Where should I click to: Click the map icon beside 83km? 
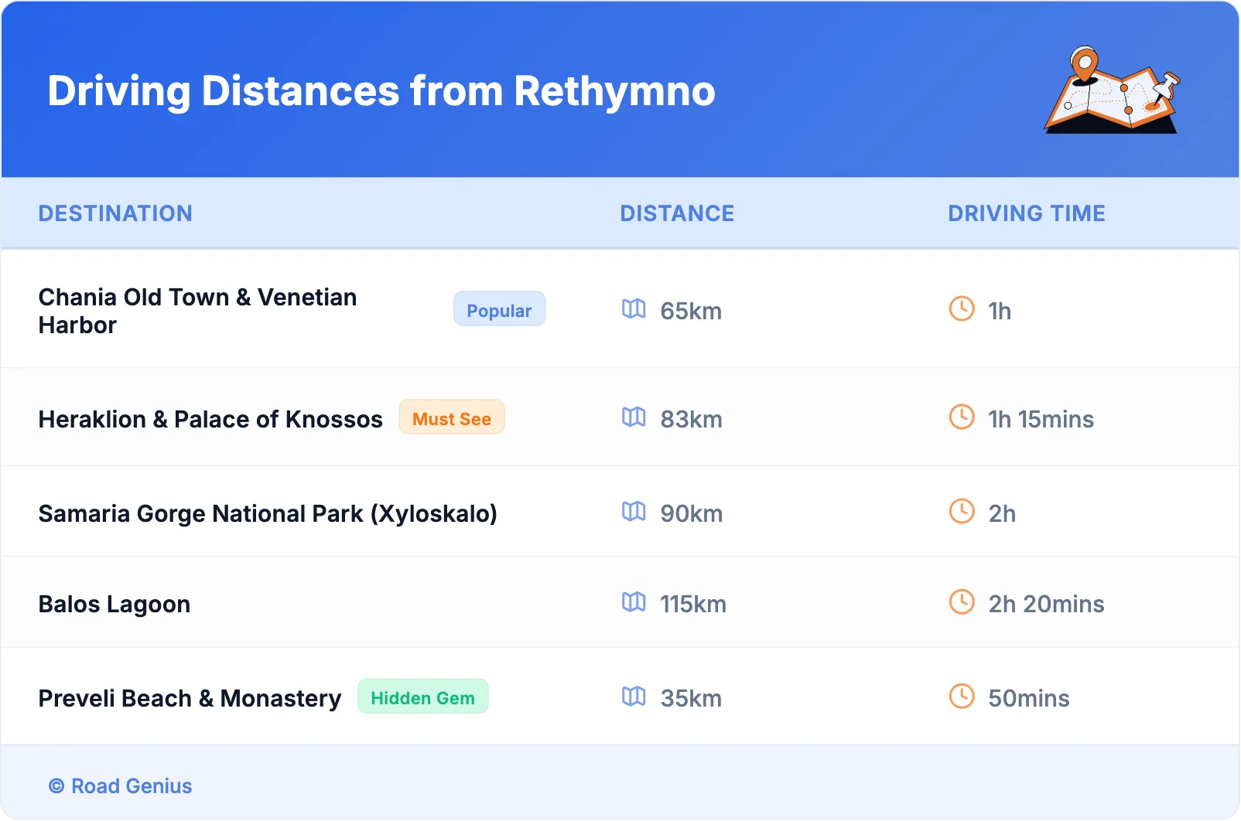tap(634, 417)
